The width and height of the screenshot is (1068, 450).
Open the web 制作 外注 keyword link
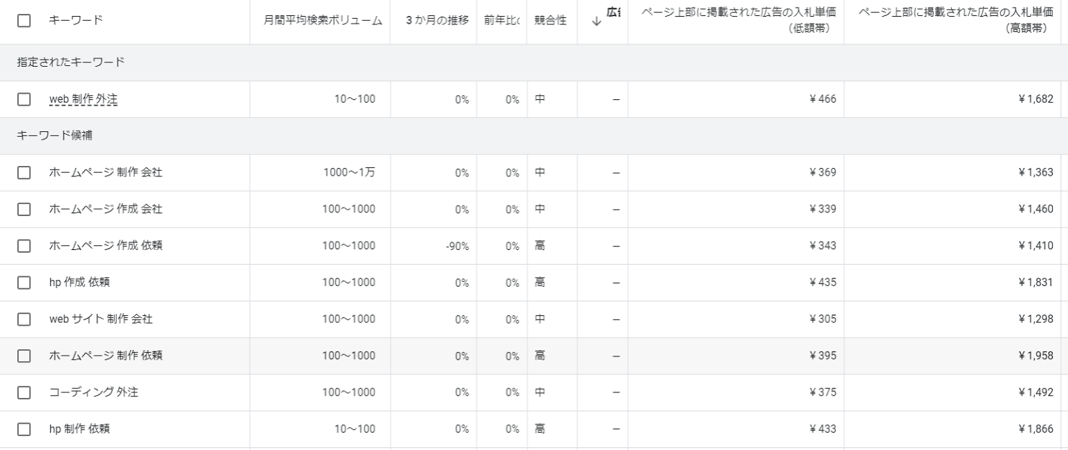click(83, 99)
